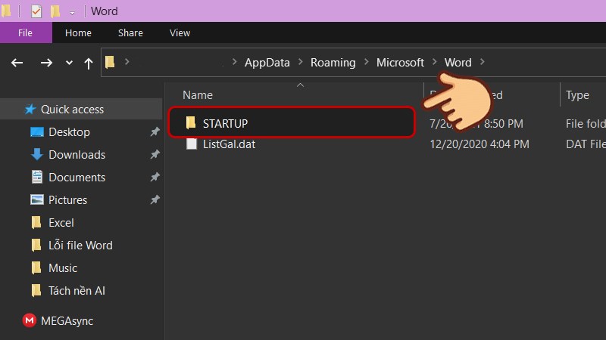Click the Properties icon in the title bar

[x=36, y=11]
